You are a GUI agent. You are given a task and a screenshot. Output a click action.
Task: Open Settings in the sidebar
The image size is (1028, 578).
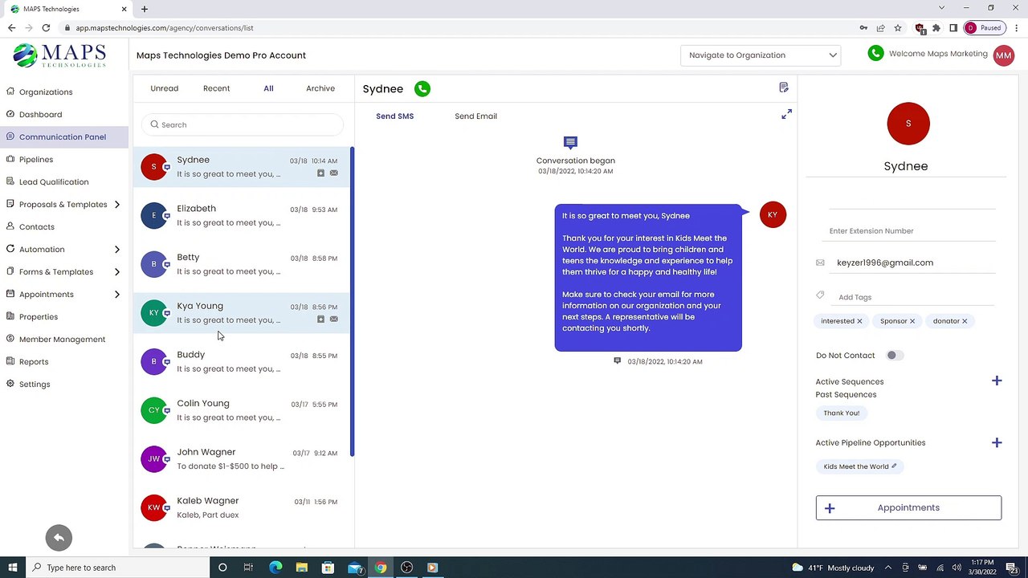coord(35,385)
